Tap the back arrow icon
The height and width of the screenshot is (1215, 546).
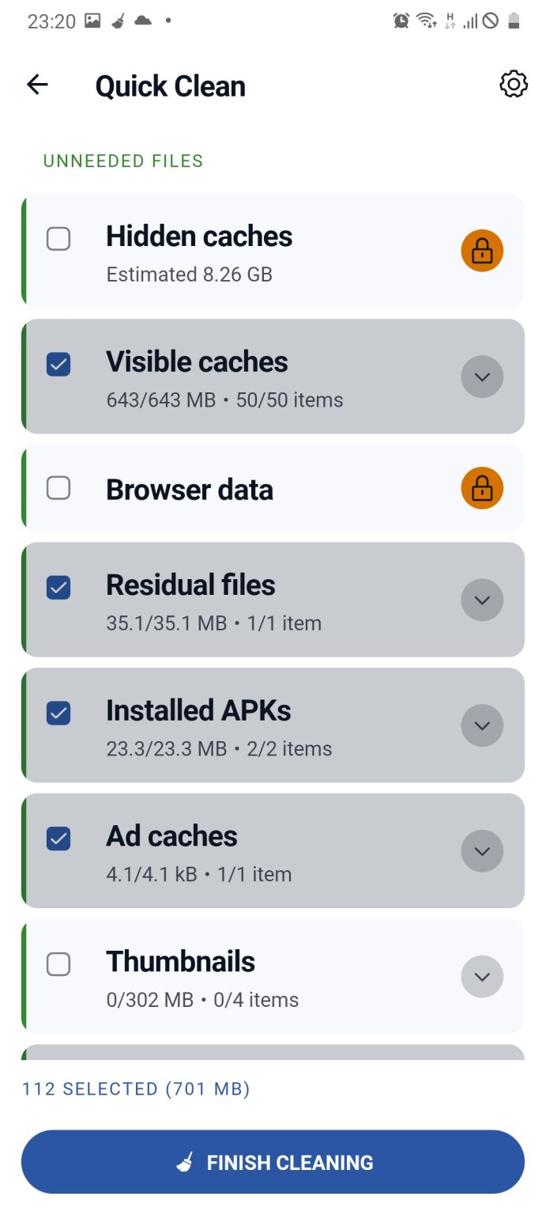point(37,85)
